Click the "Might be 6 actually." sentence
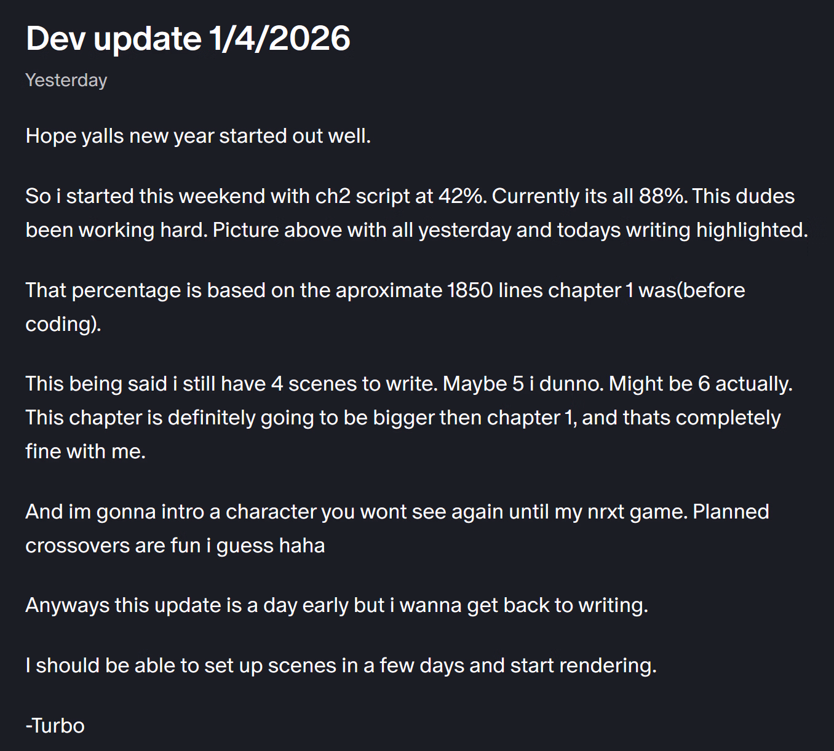Image resolution: width=834 pixels, height=751 pixels. click(700, 384)
